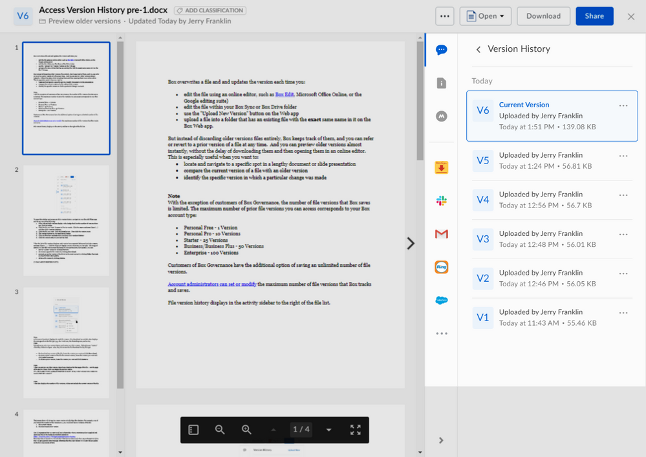The width and height of the screenshot is (646, 457).
Task: Zoom out the document preview
Action: [x=220, y=430]
